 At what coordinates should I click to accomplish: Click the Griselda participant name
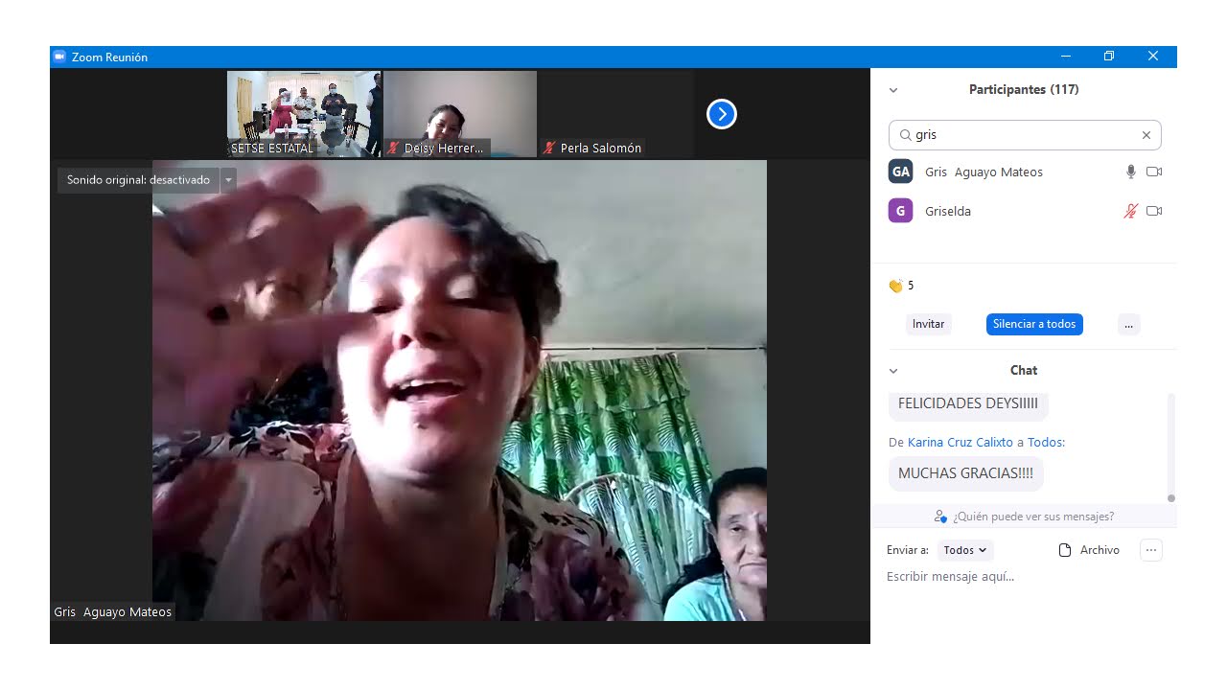[948, 212]
